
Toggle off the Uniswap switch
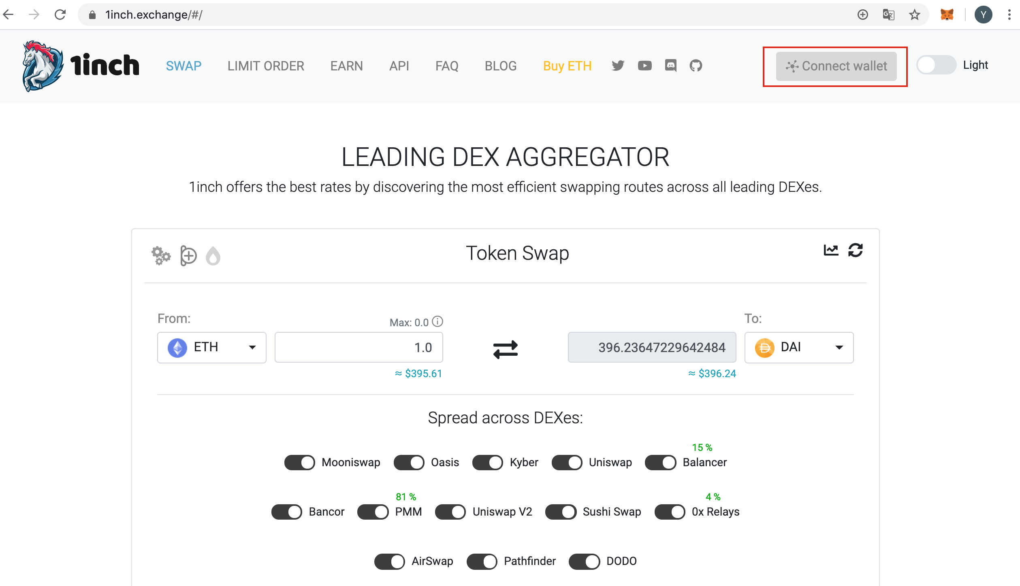point(567,463)
